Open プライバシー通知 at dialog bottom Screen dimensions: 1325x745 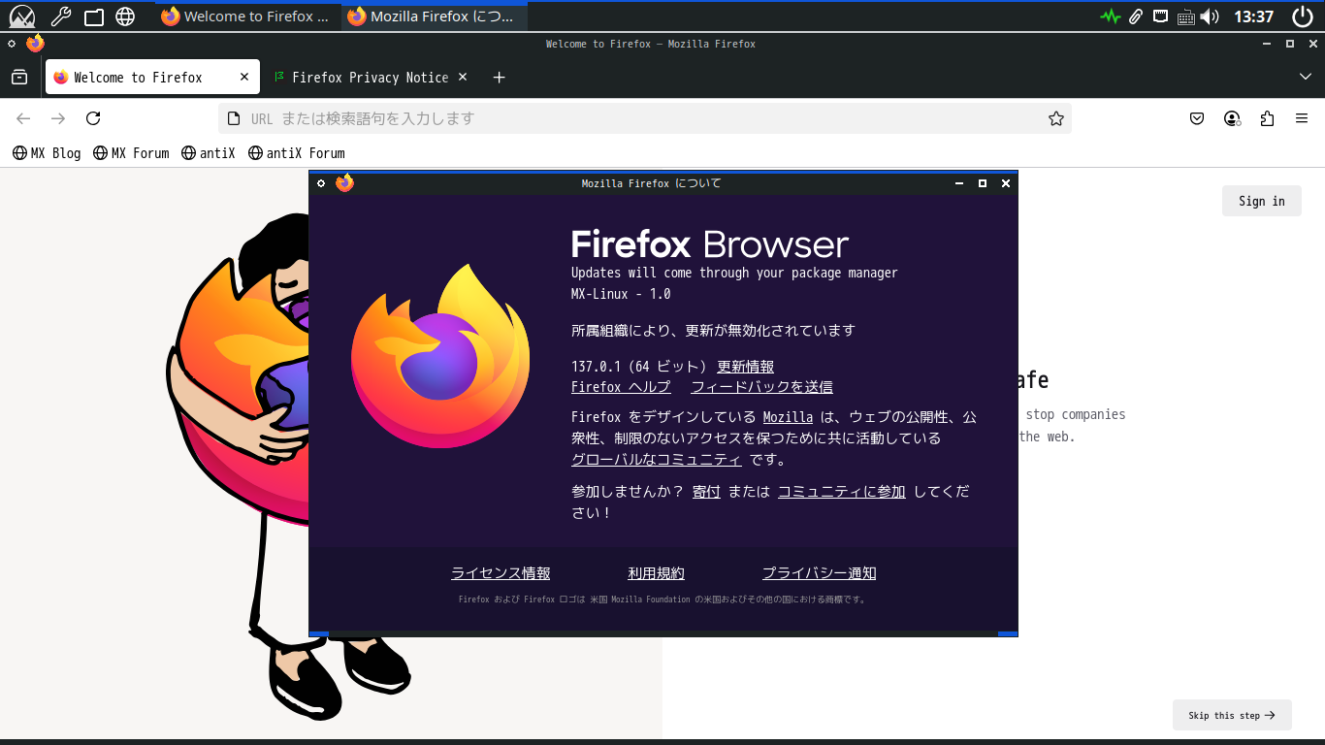point(819,573)
